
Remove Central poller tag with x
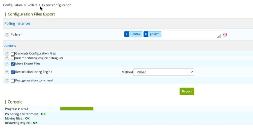[x=126, y=34]
